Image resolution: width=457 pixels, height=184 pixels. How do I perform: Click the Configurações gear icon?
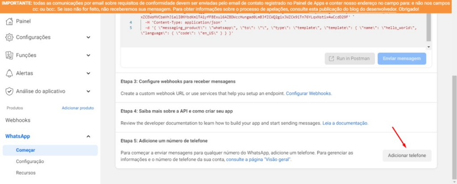coord(9,37)
